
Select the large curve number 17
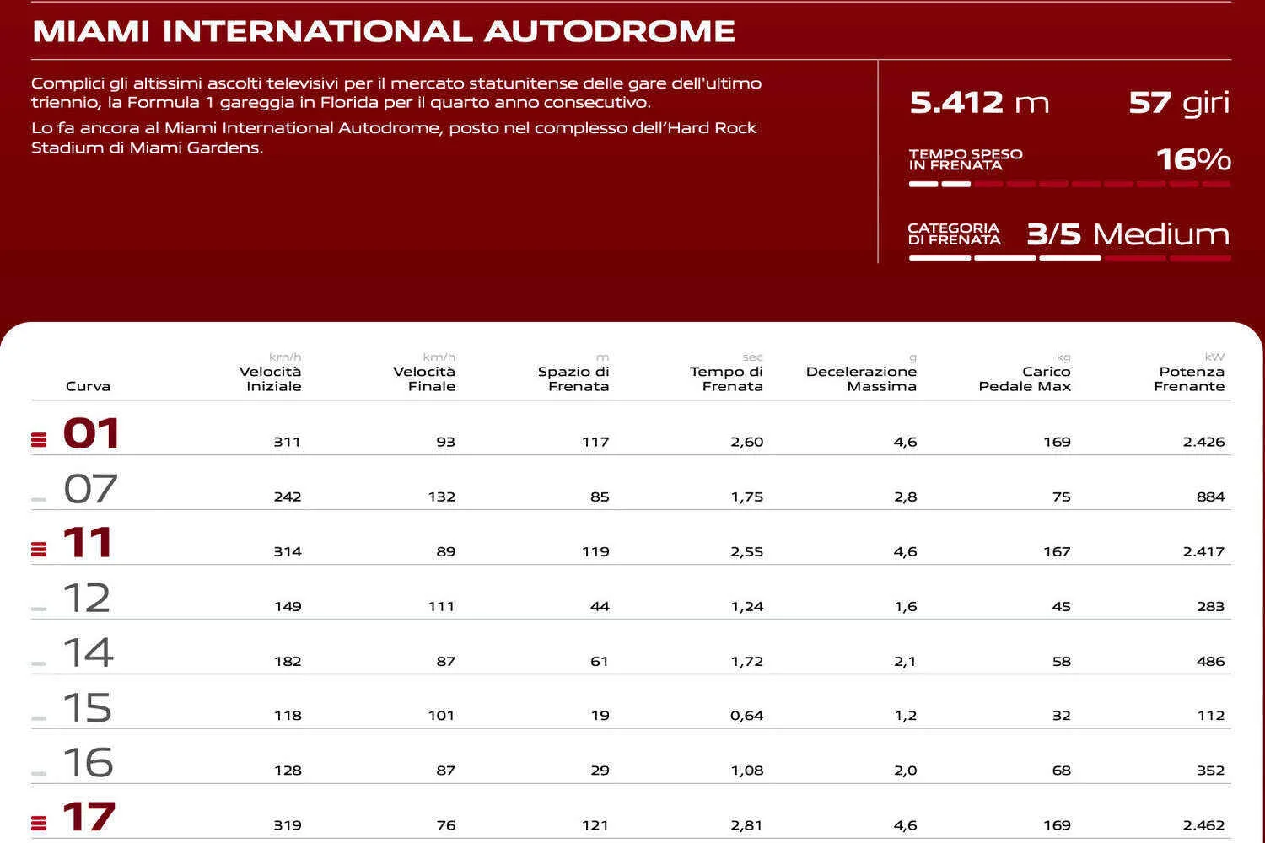point(89,818)
